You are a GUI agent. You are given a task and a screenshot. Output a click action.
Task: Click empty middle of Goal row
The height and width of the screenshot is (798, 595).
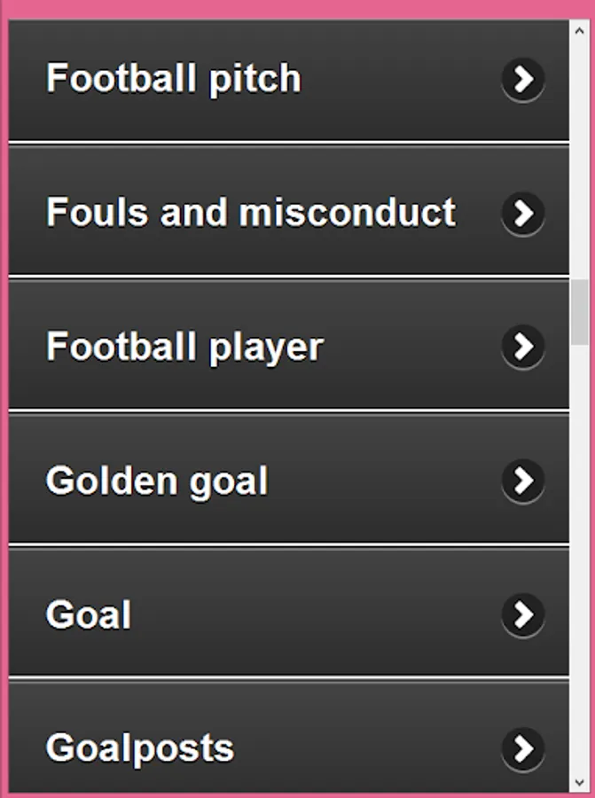click(310, 615)
